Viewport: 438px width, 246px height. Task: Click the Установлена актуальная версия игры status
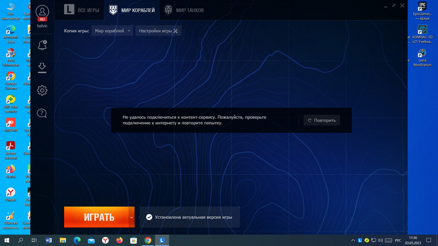click(x=189, y=217)
